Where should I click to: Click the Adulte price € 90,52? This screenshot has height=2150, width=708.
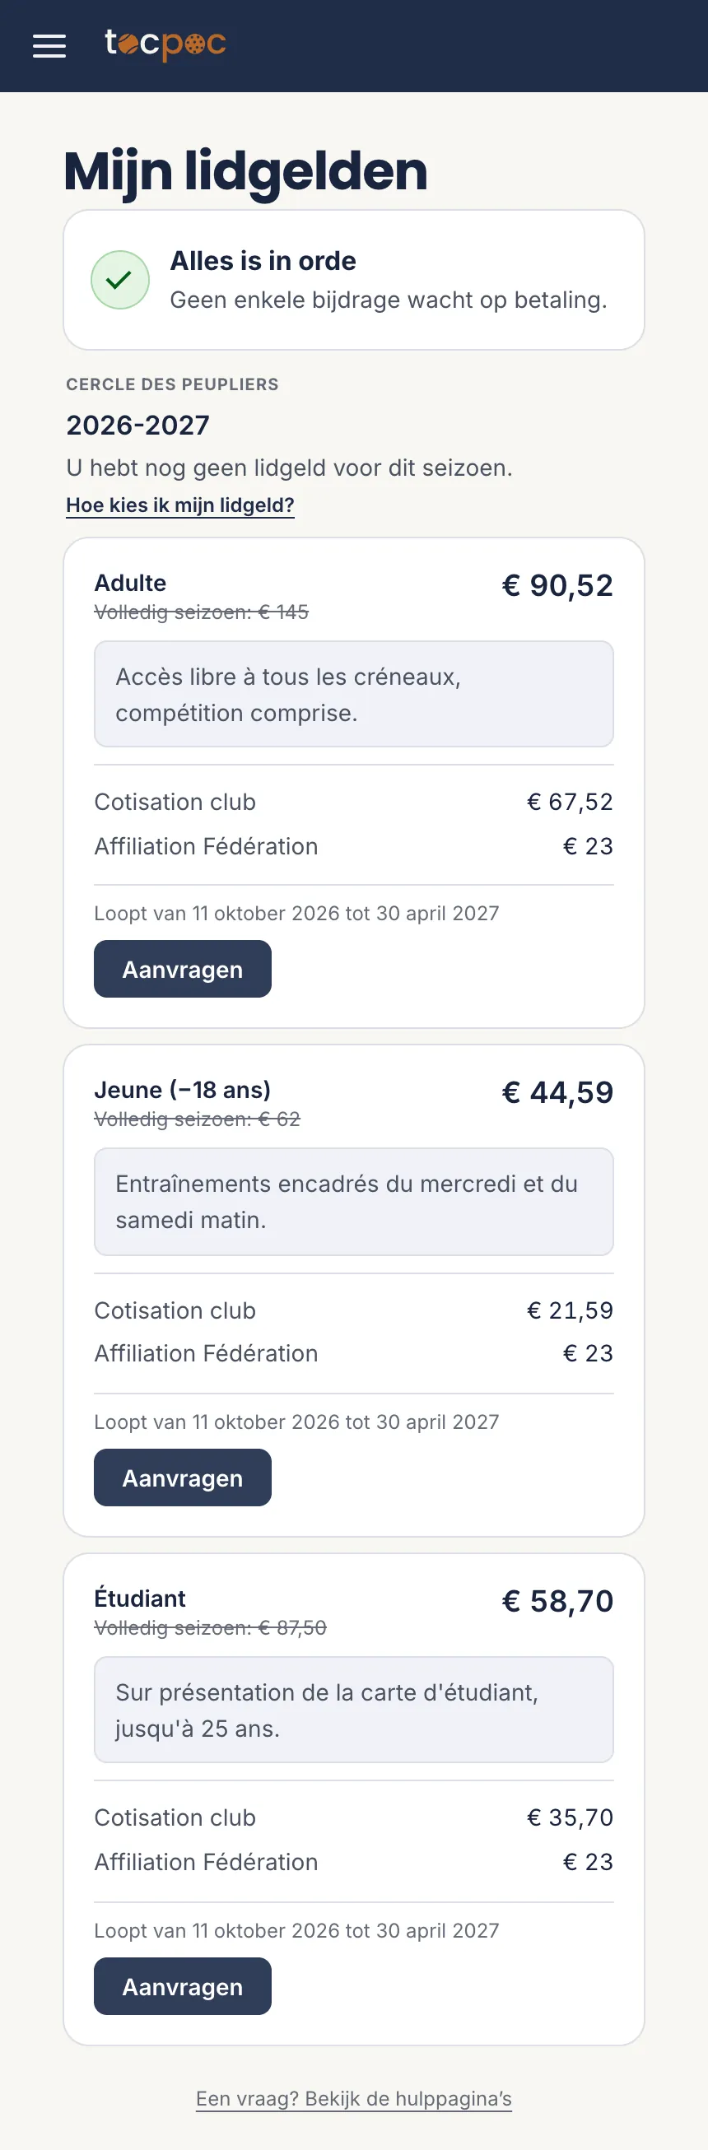click(x=557, y=585)
